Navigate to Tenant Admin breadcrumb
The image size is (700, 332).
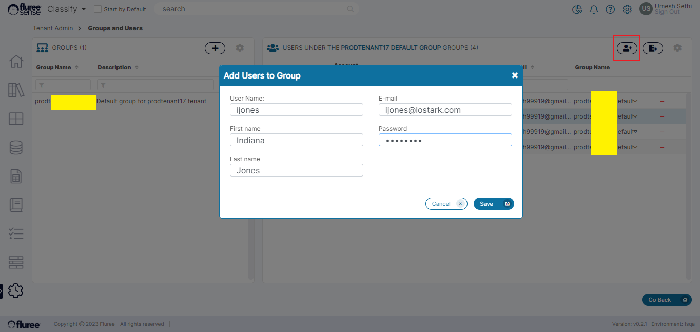coord(53,28)
